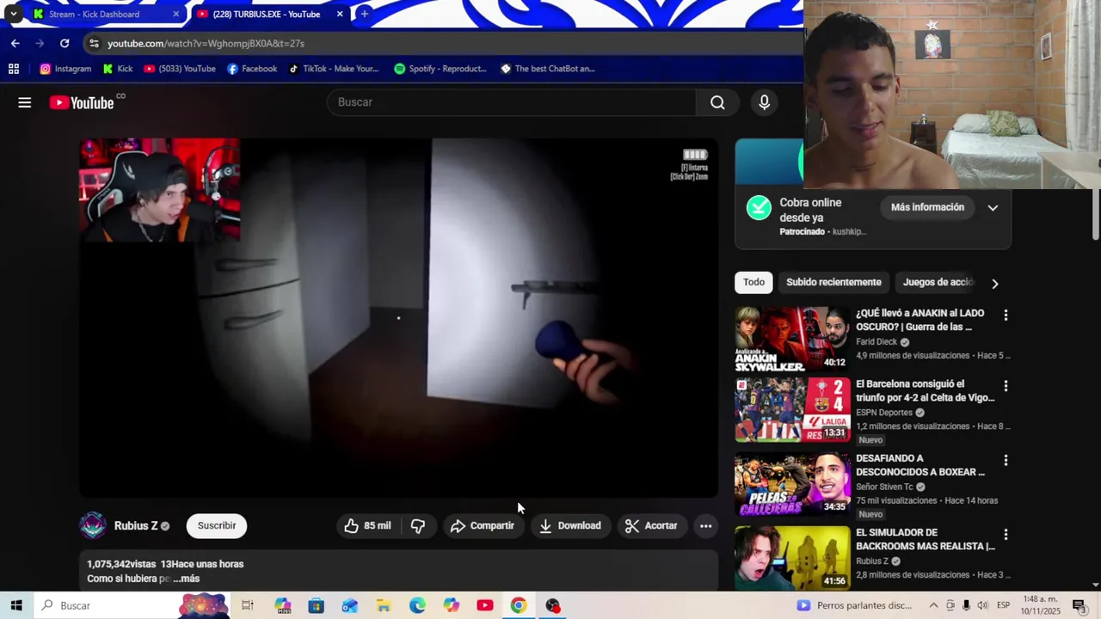Viewport: 1101px width, 619px height.
Task: Open the Rubius Z channel name link
Action: [136, 525]
